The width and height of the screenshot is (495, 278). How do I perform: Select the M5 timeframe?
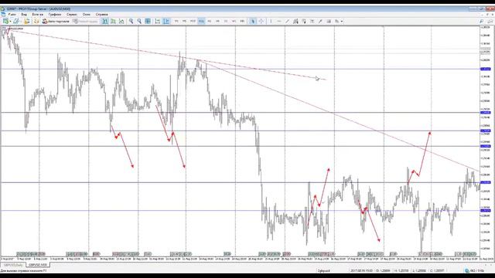[x=184, y=21]
